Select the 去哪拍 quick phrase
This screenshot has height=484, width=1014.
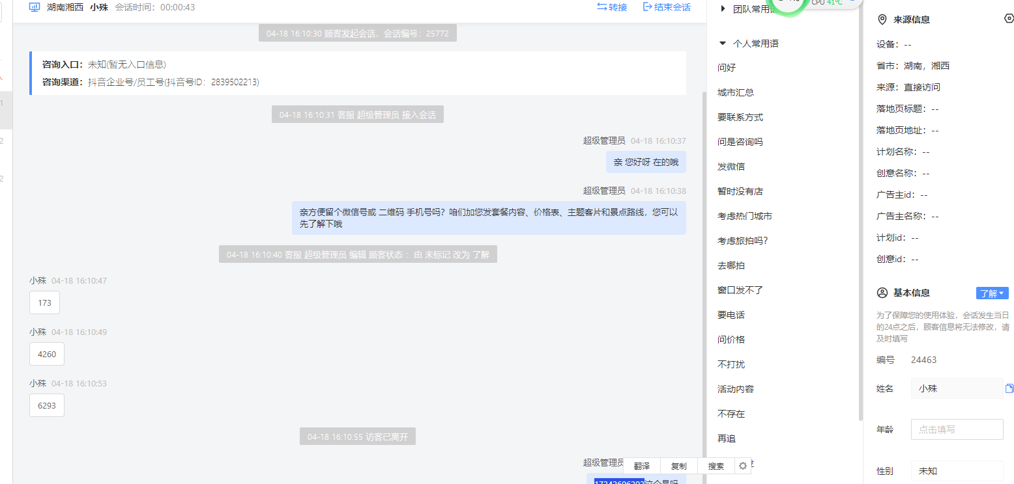click(731, 265)
